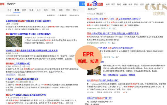This screenshot has width=167, height=105.
Task: Click the V3 badge next to sh.angejia.com
Action: tap(109, 43)
